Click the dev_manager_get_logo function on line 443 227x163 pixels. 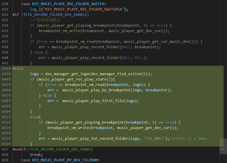(x=67, y=74)
